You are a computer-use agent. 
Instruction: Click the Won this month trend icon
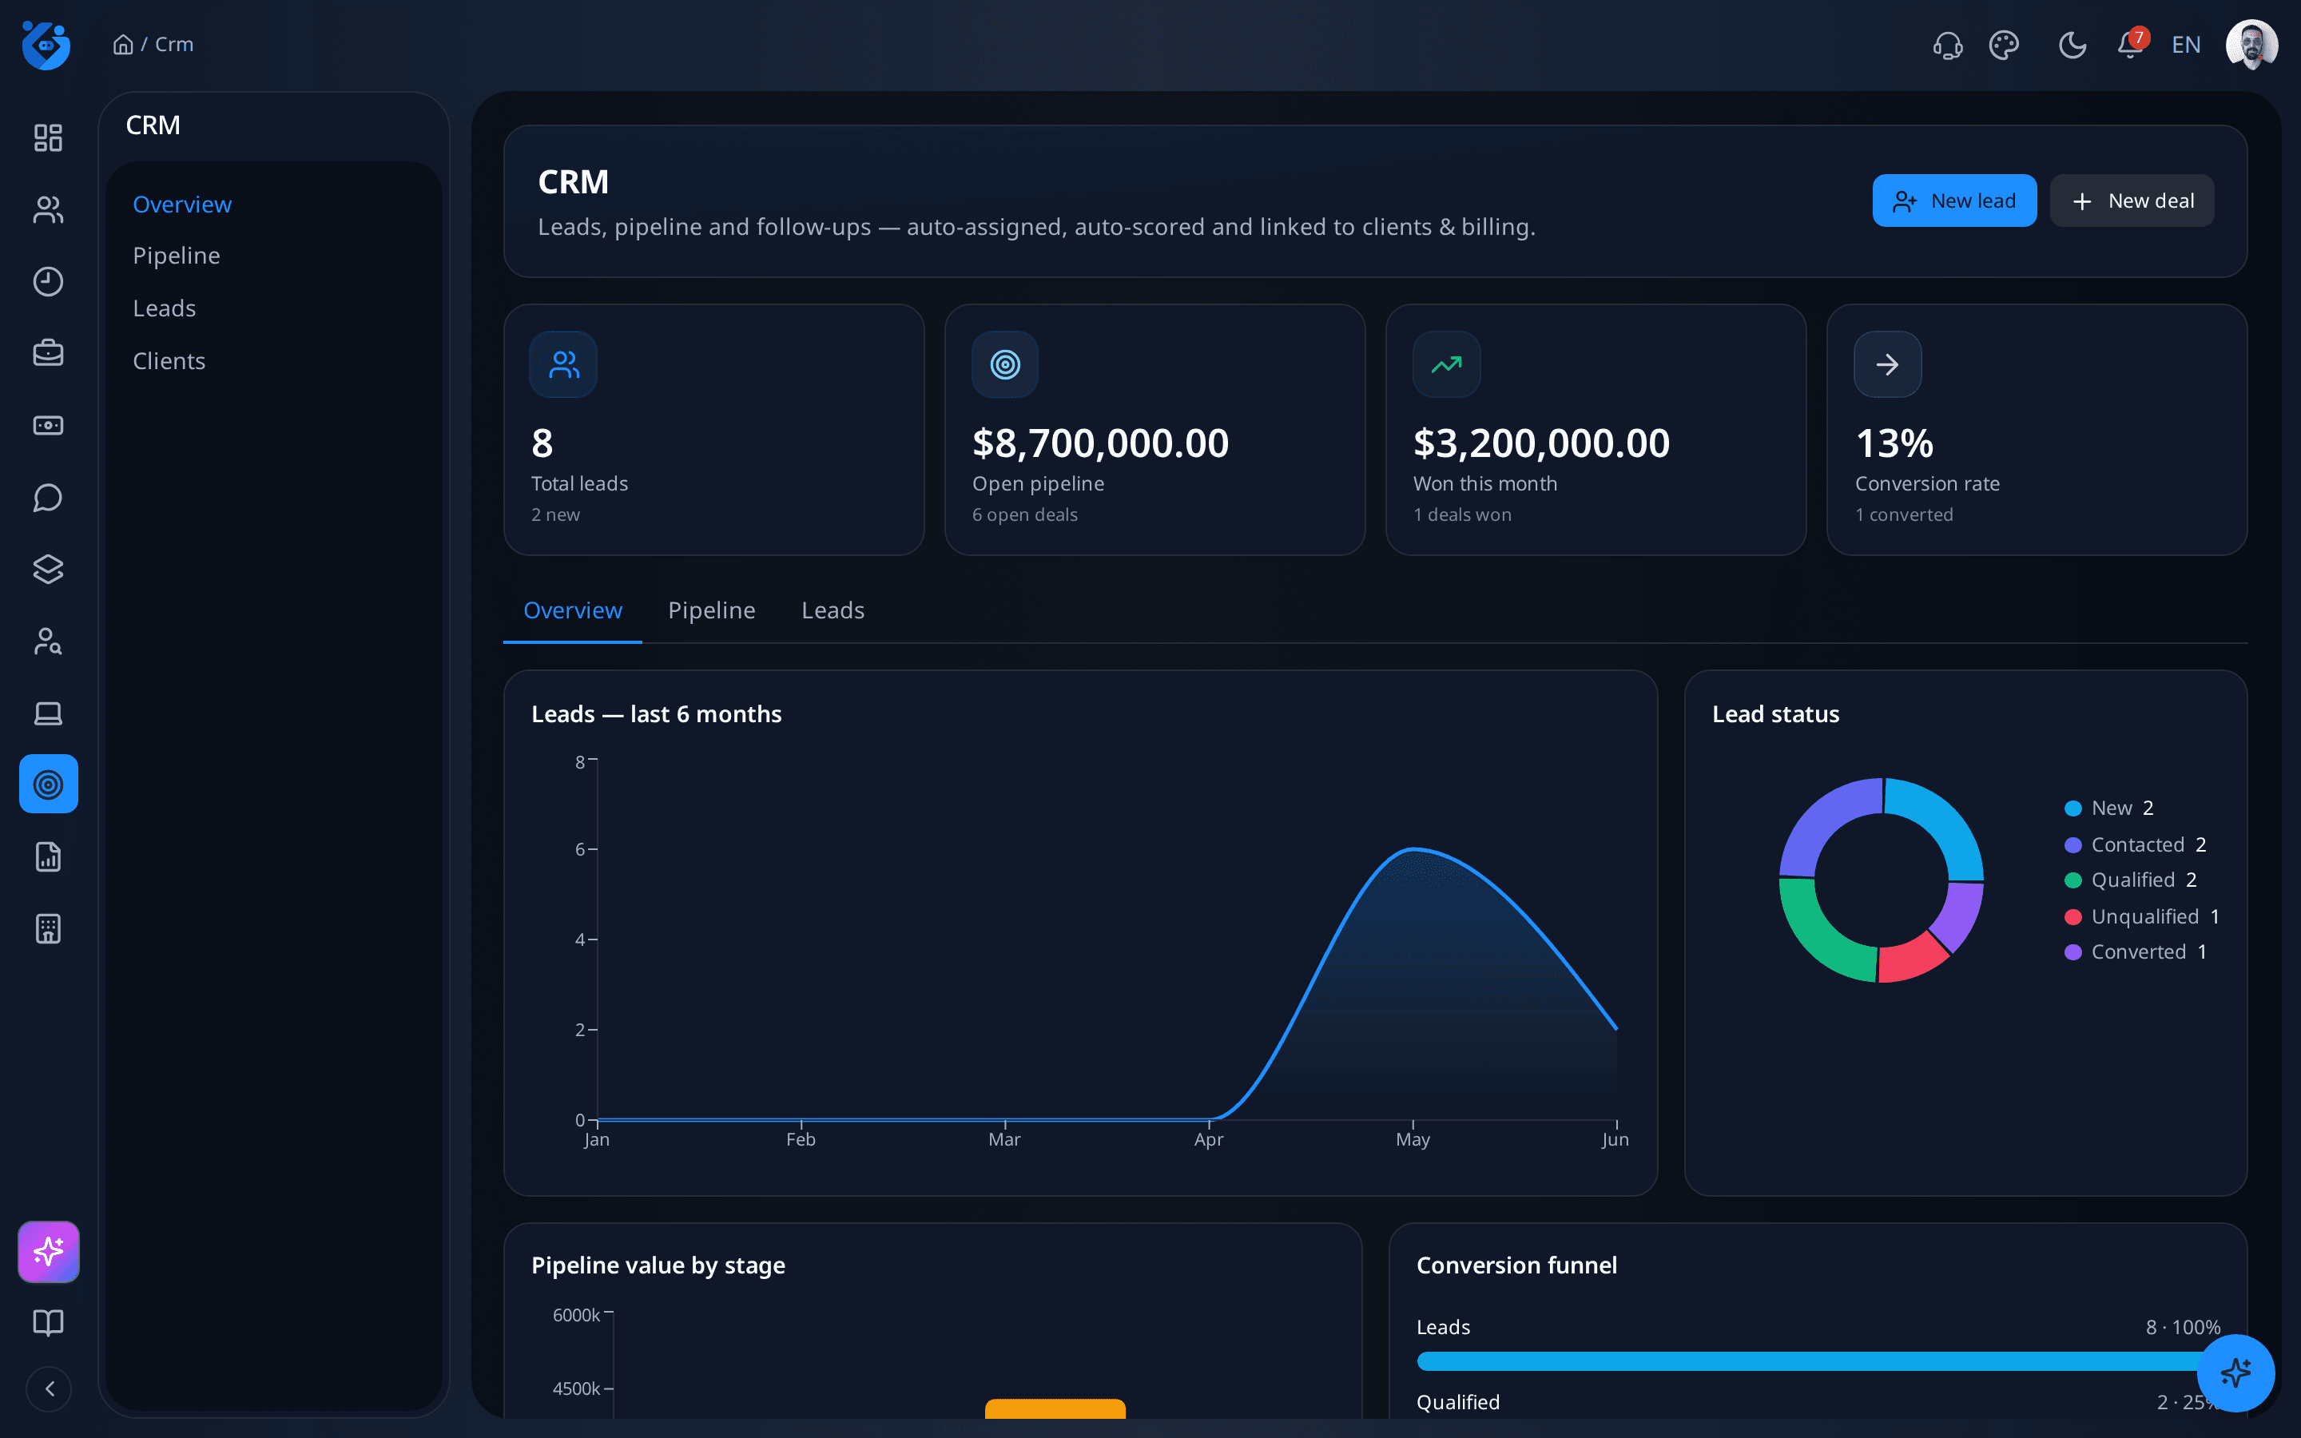click(1446, 364)
